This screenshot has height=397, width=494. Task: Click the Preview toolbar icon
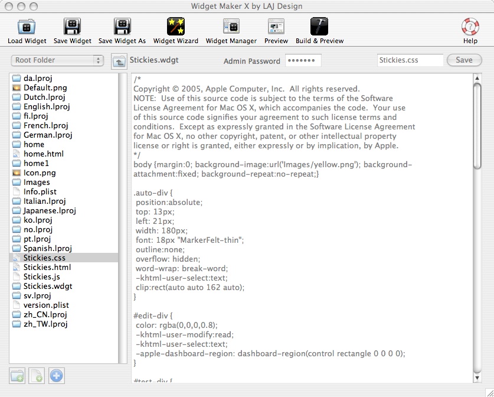pyautogui.click(x=276, y=27)
